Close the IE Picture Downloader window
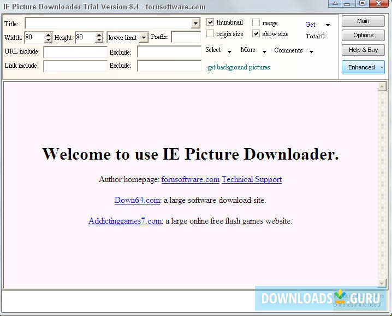392x316 pixels. coord(379,3)
